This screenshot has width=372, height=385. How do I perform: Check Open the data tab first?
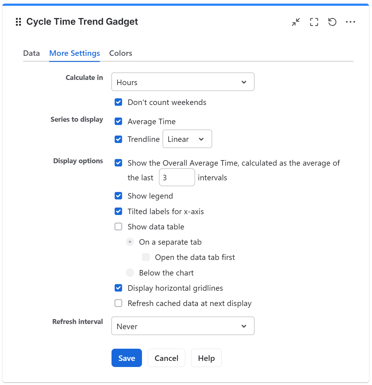tap(146, 257)
